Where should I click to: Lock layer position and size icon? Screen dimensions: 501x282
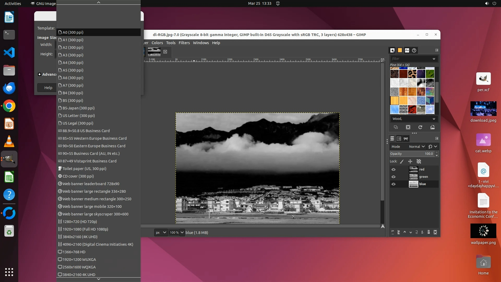pos(410,161)
